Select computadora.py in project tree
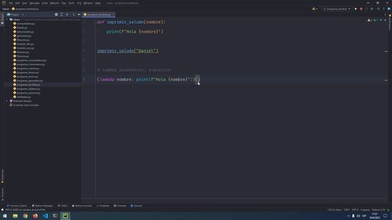The image size is (392, 220). 26,24
